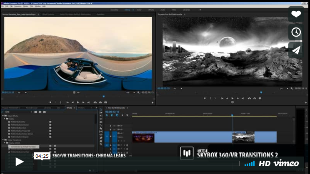310x174 pixels.
Task: Open Audio workspace
Action: 162,10
